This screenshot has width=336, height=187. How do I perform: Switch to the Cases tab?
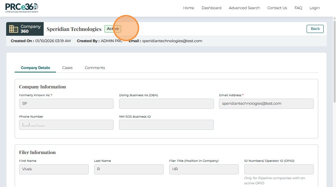point(67,68)
